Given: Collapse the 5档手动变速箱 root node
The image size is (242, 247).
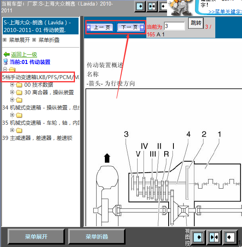Looking at the screenshot, I should coord(5,69).
